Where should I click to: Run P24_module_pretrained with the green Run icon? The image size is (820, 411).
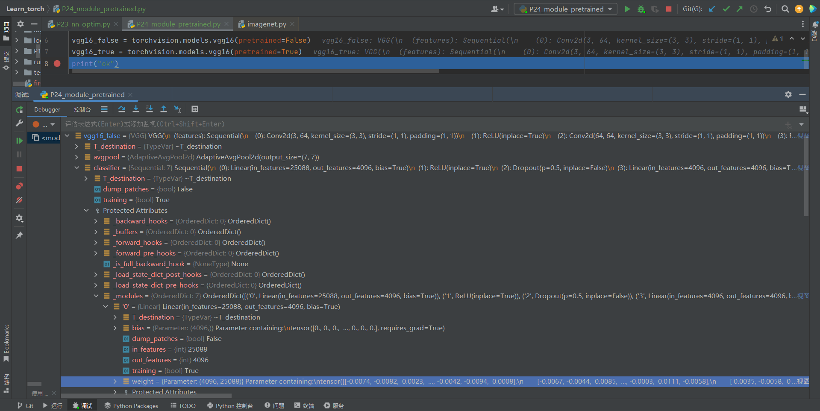[x=627, y=9]
